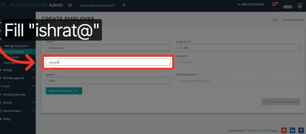Focus the Password input field

(x=238, y=62)
